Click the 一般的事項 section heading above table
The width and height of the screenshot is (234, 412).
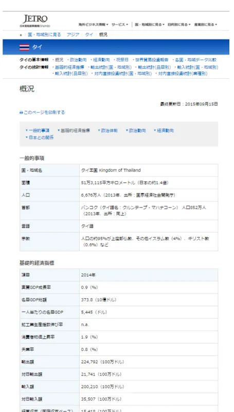pyautogui.click(x=32, y=158)
